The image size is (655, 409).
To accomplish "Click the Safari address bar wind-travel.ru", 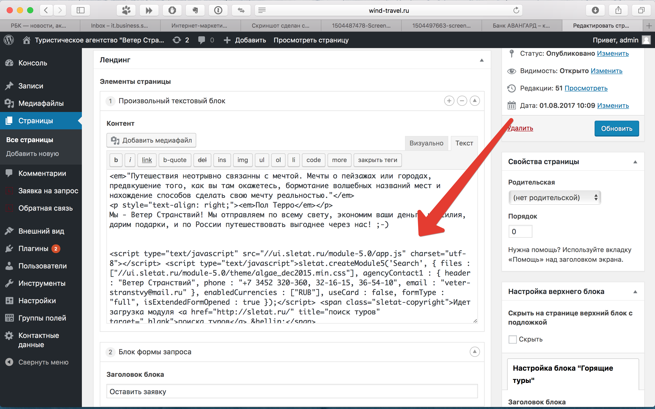I will (x=389, y=10).
